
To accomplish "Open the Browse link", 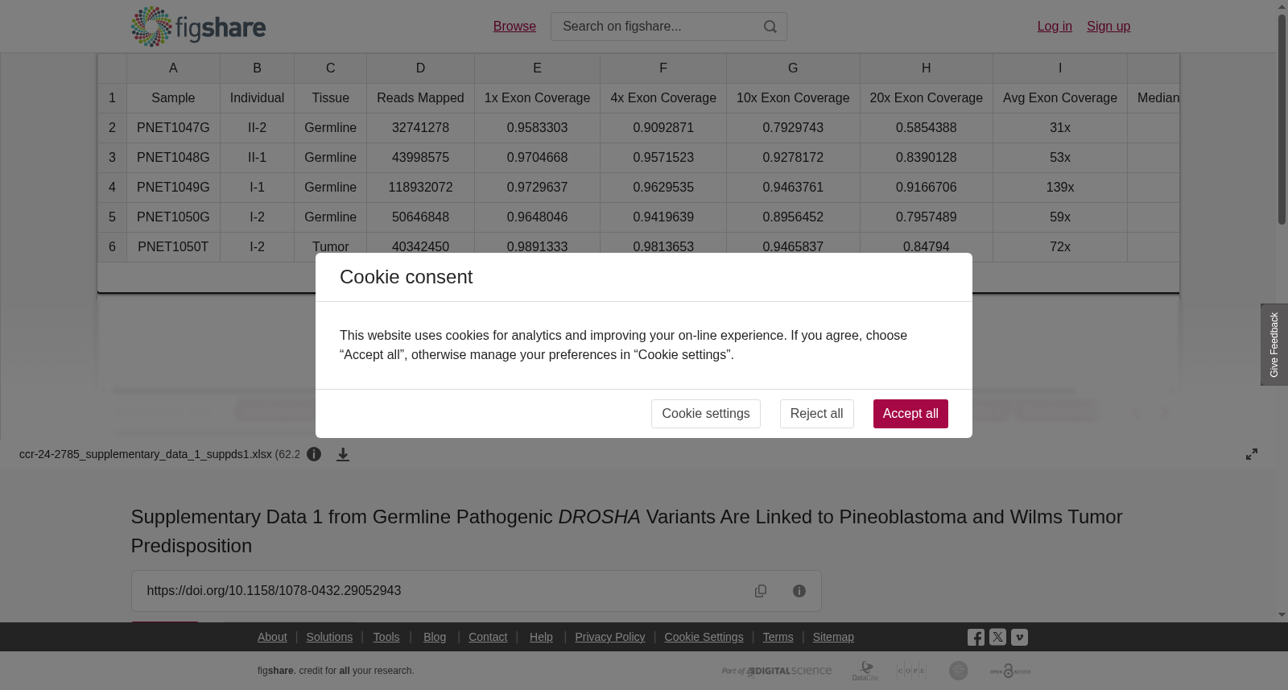I will click(x=514, y=27).
